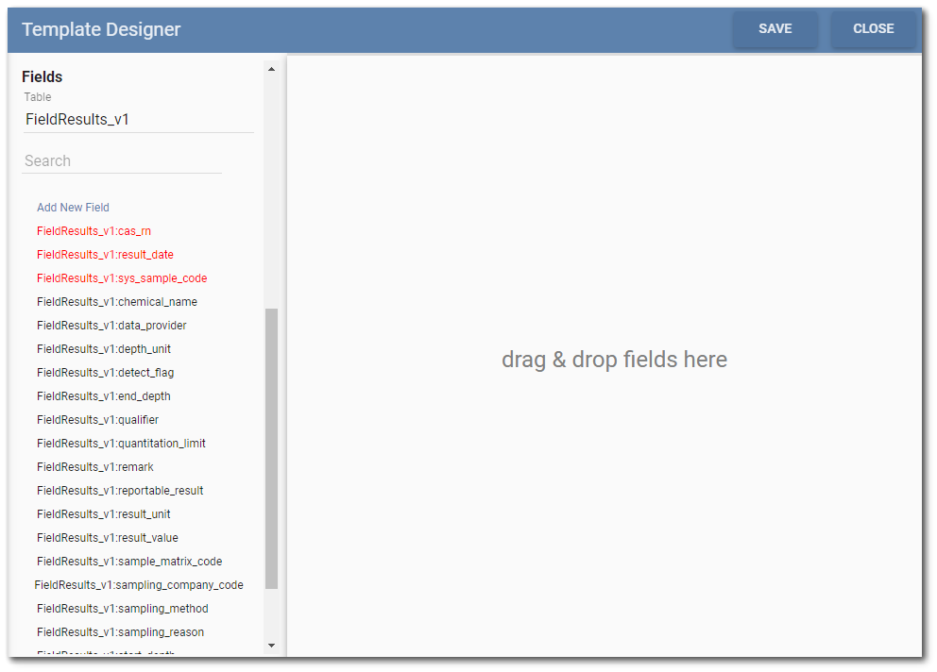Select the Add New Field link
The height and width of the screenshot is (672, 937).
point(73,207)
